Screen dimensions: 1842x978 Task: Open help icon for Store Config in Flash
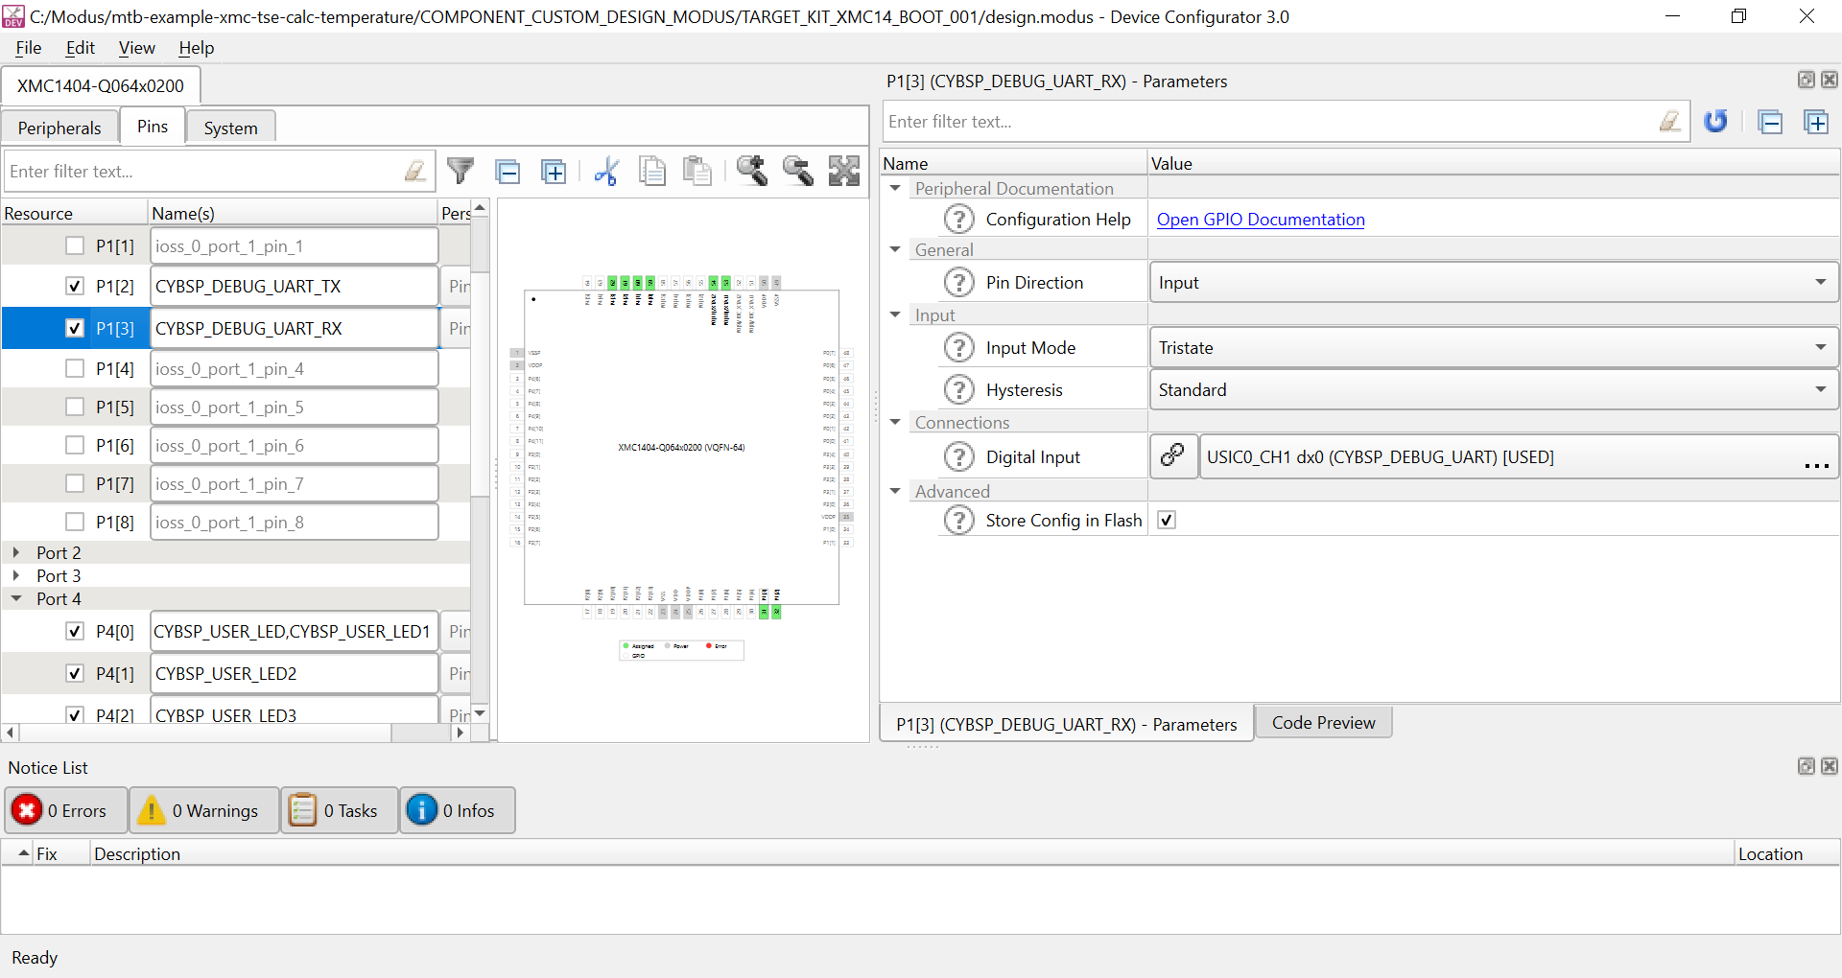pos(958,521)
